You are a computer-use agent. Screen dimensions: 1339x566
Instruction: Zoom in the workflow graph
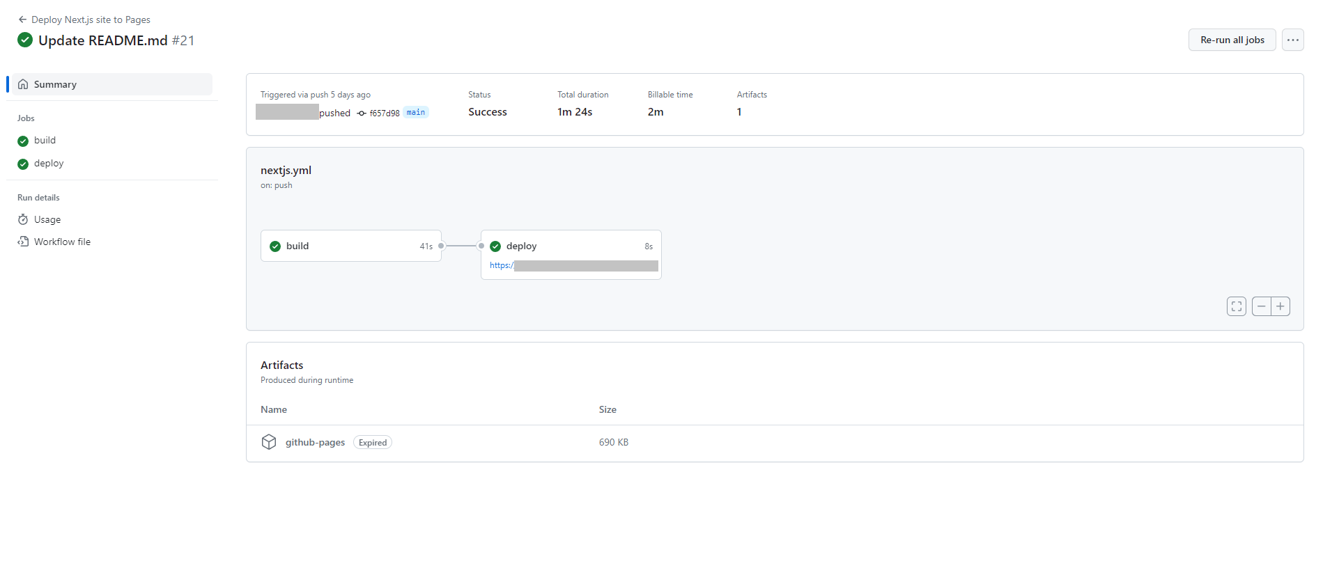(x=1280, y=306)
